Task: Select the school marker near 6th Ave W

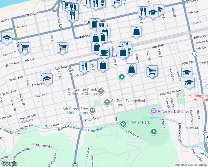Action: [7, 38]
